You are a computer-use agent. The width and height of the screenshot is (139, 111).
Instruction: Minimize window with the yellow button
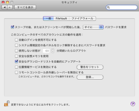pyautogui.click(x=7, y=2)
